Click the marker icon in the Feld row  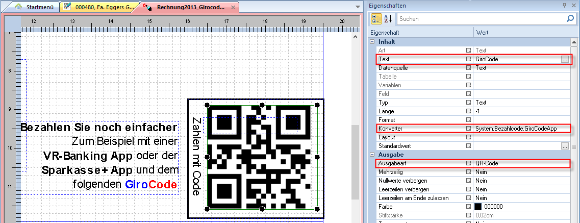pos(469,94)
